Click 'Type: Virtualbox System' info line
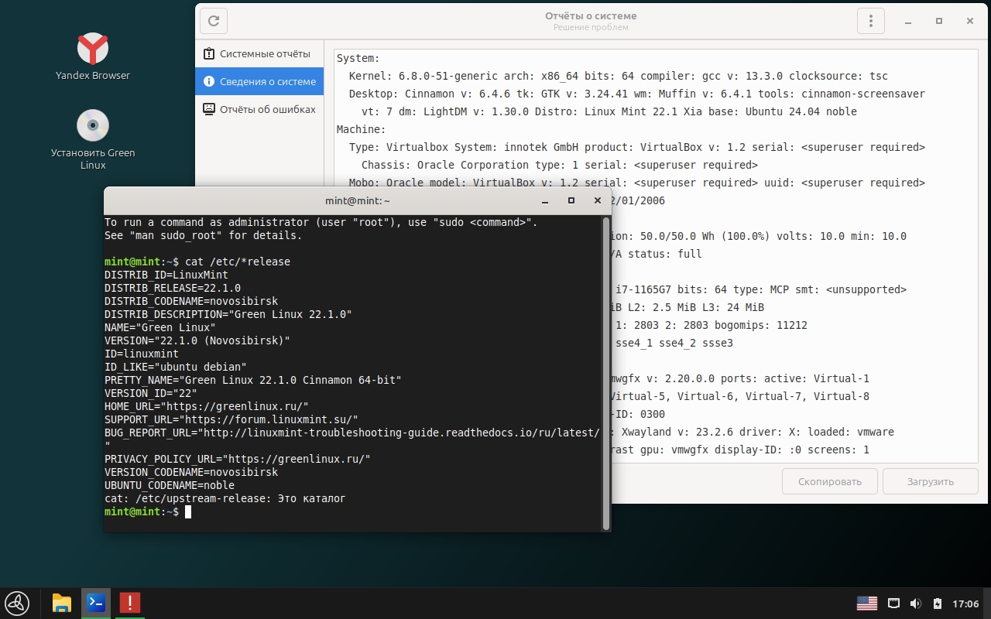991x619 pixels. click(x=636, y=147)
